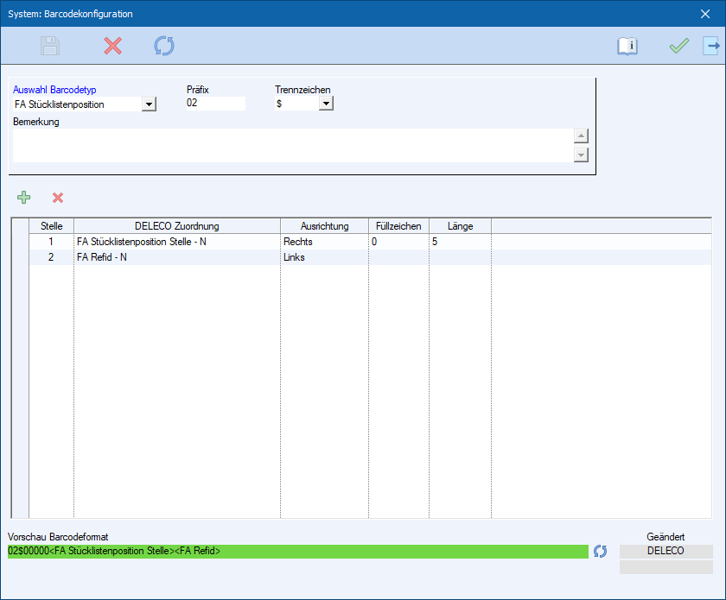This screenshot has height=600, width=726.
Task: Click the toolbar refresh arrows icon
Action: pos(163,46)
